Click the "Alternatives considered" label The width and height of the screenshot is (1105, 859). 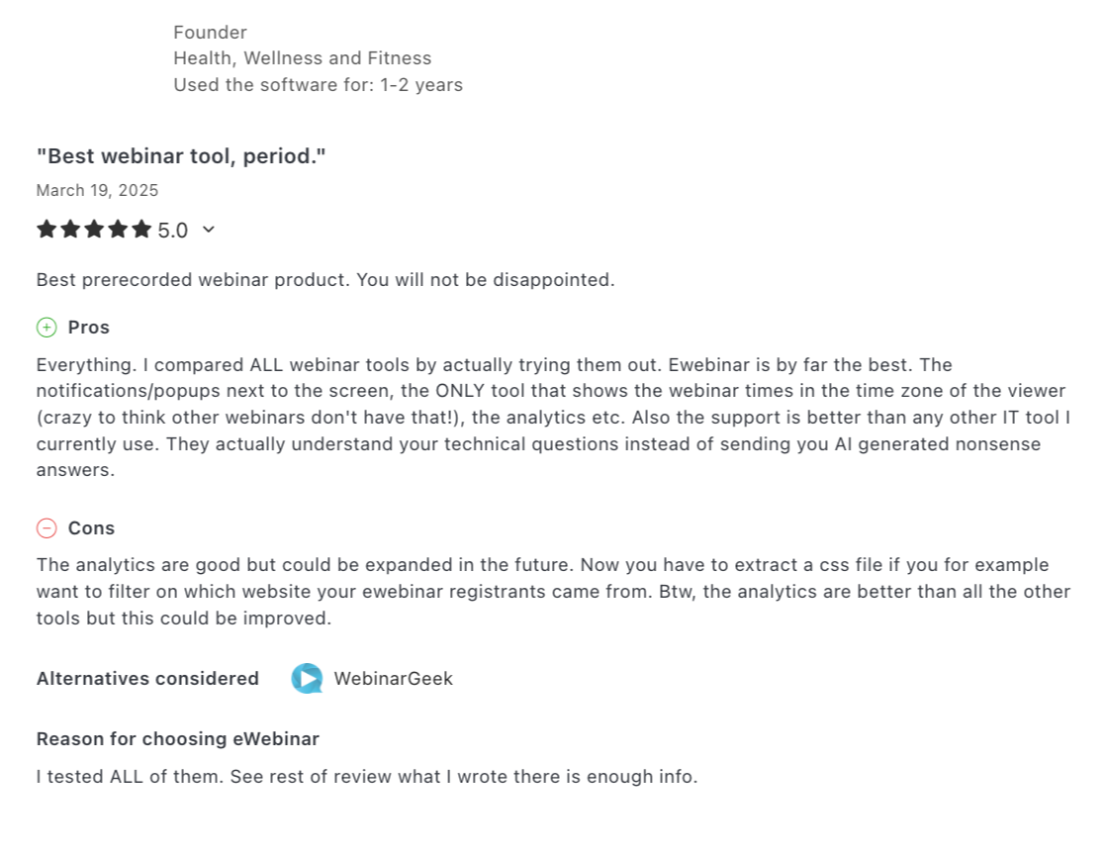point(147,679)
